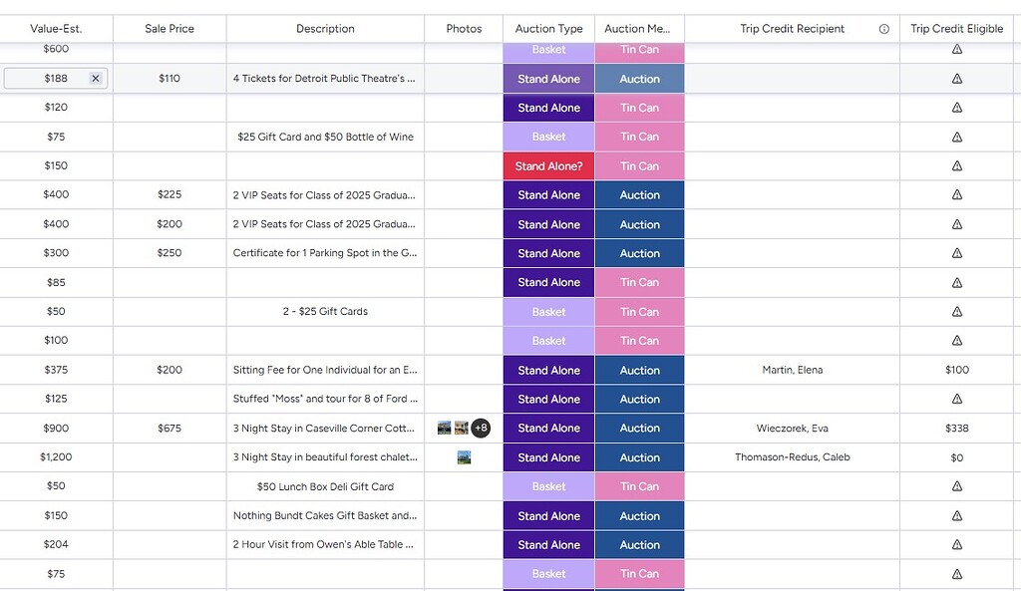The image size is (1021, 591).
Task: Click the warning triangle for the Owen's Able Table row
Action: coord(956,544)
